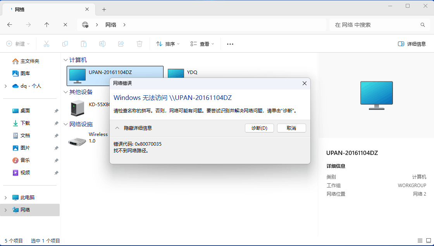Click the WORKGROUP value in details pane
This screenshot has width=434, height=246.
(x=412, y=186)
